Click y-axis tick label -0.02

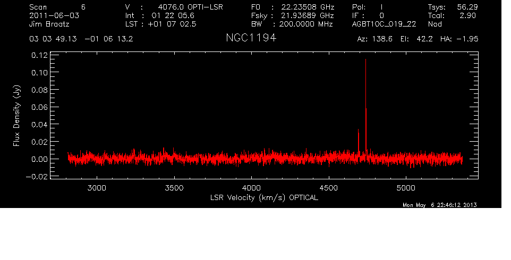coord(37,177)
